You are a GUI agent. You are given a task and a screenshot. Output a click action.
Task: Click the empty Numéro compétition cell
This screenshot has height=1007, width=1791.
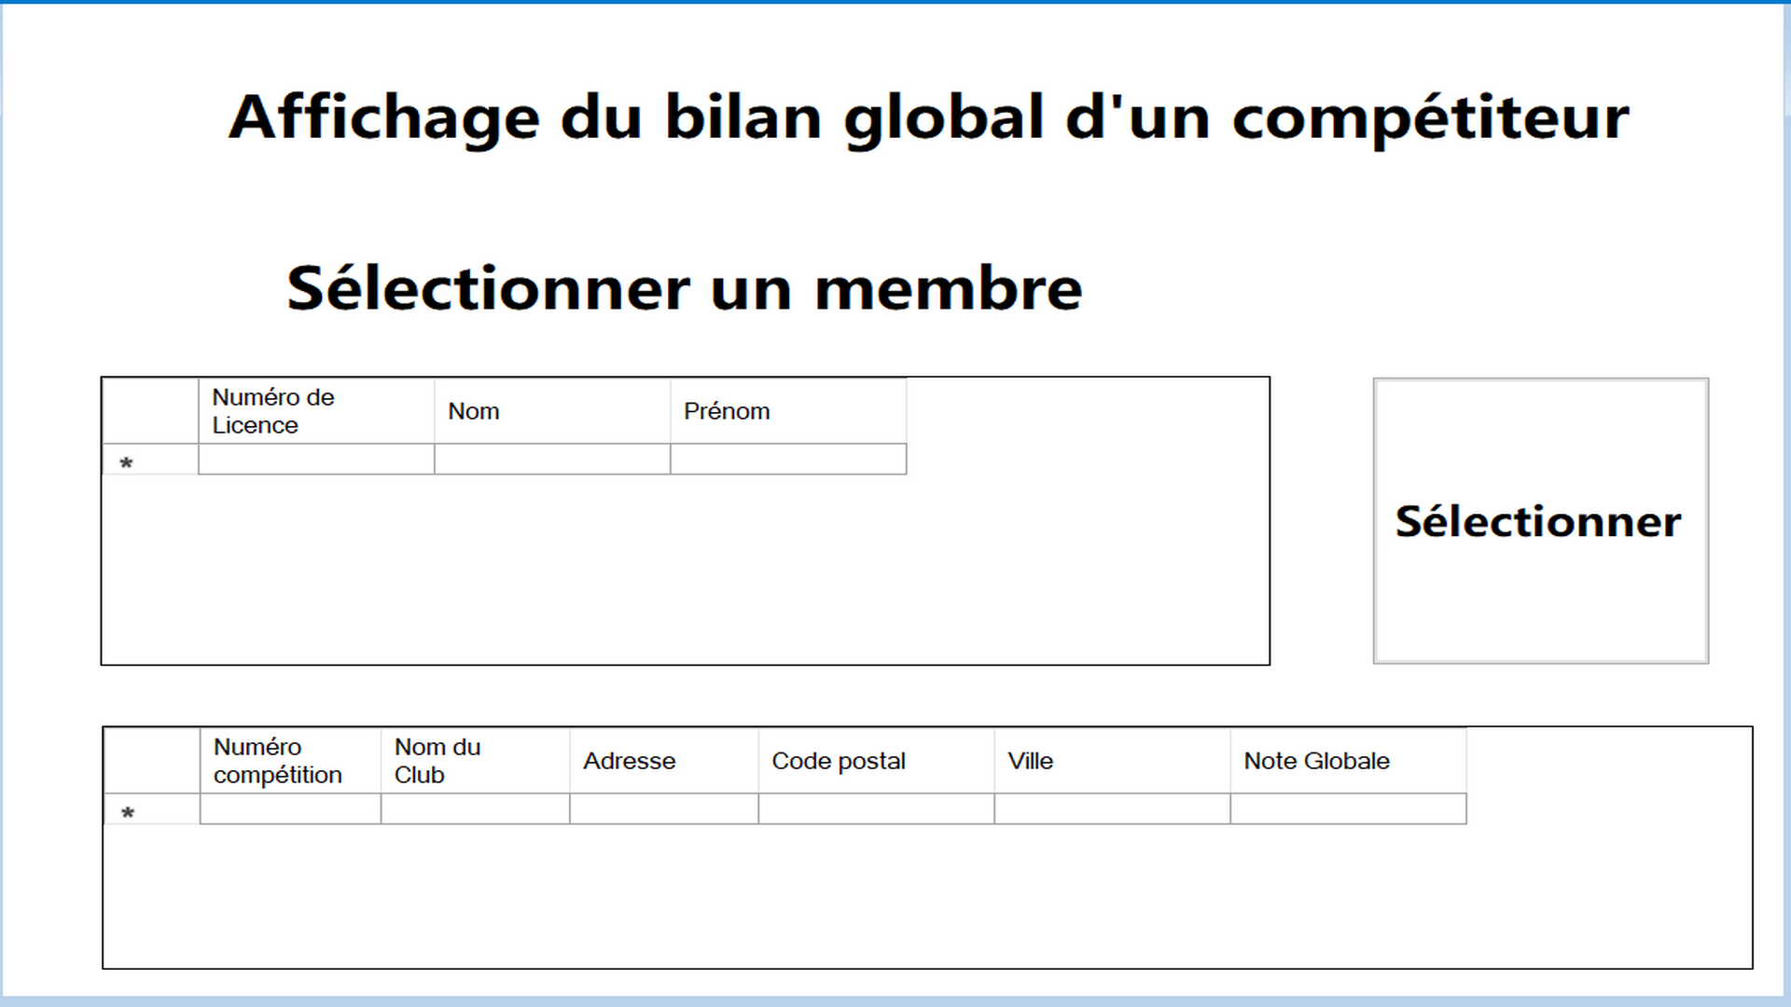(x=289, y=809)
